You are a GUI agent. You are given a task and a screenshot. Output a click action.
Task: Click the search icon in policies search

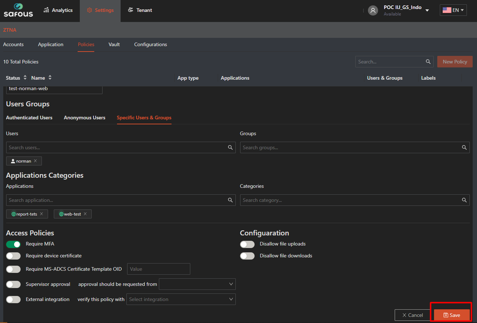(428, 62)
